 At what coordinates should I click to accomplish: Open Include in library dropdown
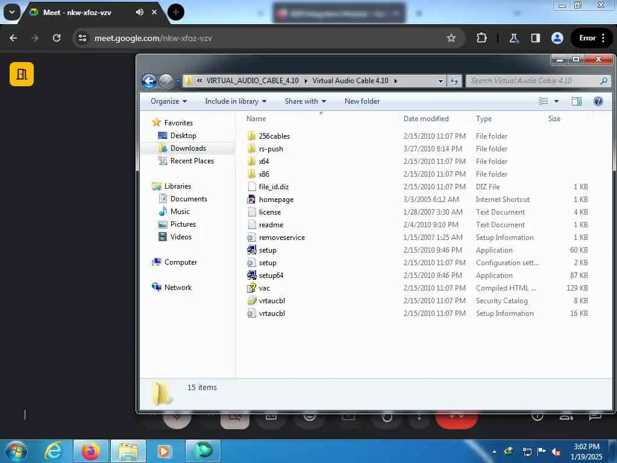tap(236, 101)
